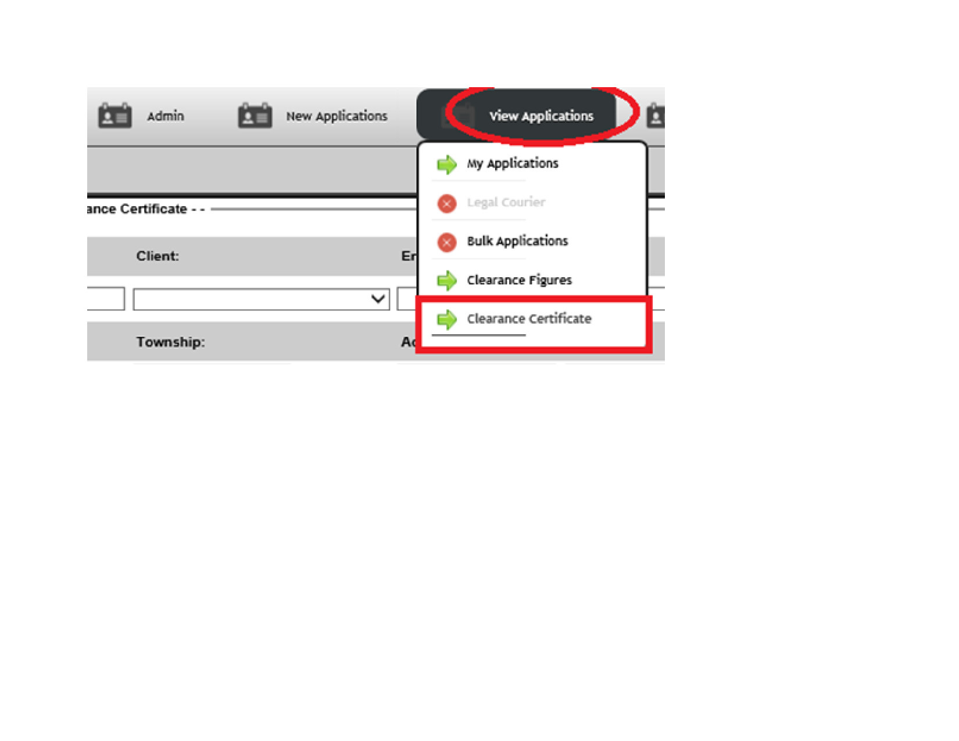Click the text field left of Client dropdown
The width and height of the screenshot is (959, 741).
(x=106, y=299)
